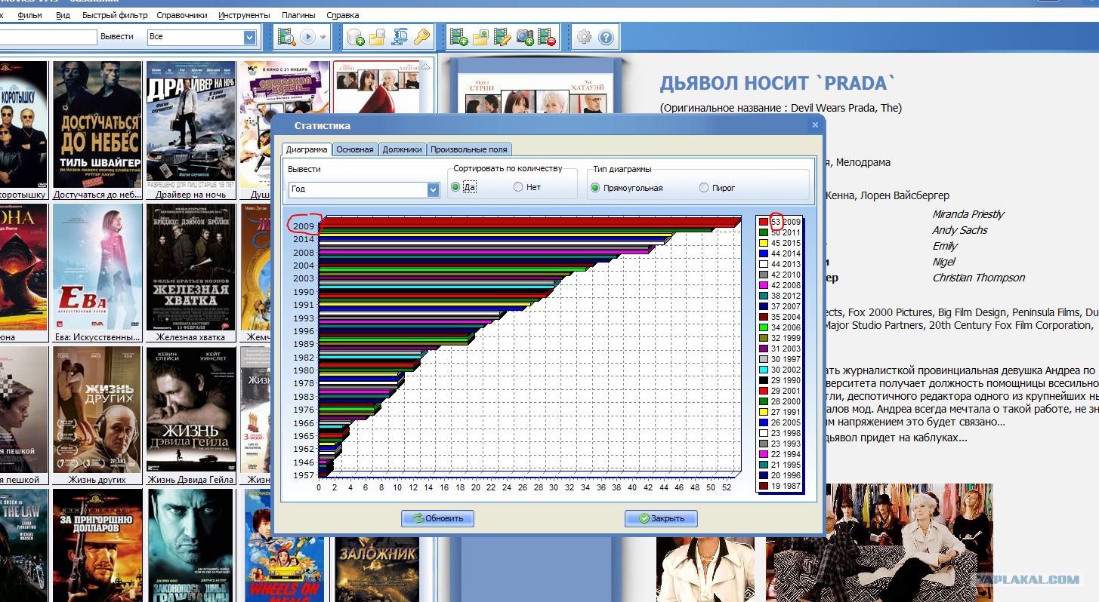1099x602 pixels.
Task: Click the magenta swatch for 42 2008
Action: 764,285
